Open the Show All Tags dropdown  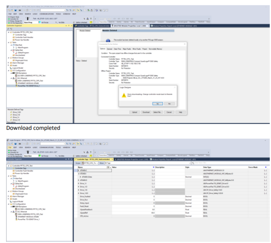190,163
